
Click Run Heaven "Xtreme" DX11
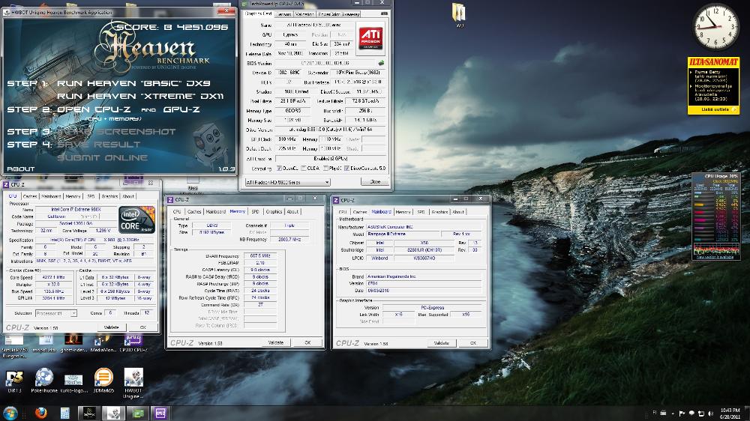point(140,96)
